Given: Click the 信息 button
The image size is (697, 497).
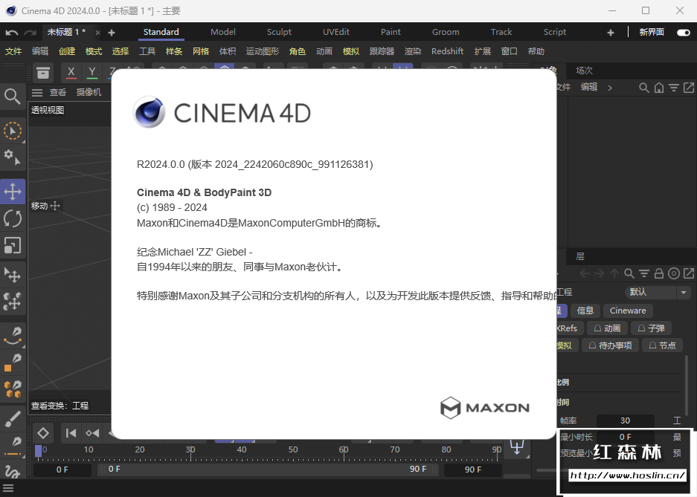Looking at the screenshot, I should click(585, 311).
